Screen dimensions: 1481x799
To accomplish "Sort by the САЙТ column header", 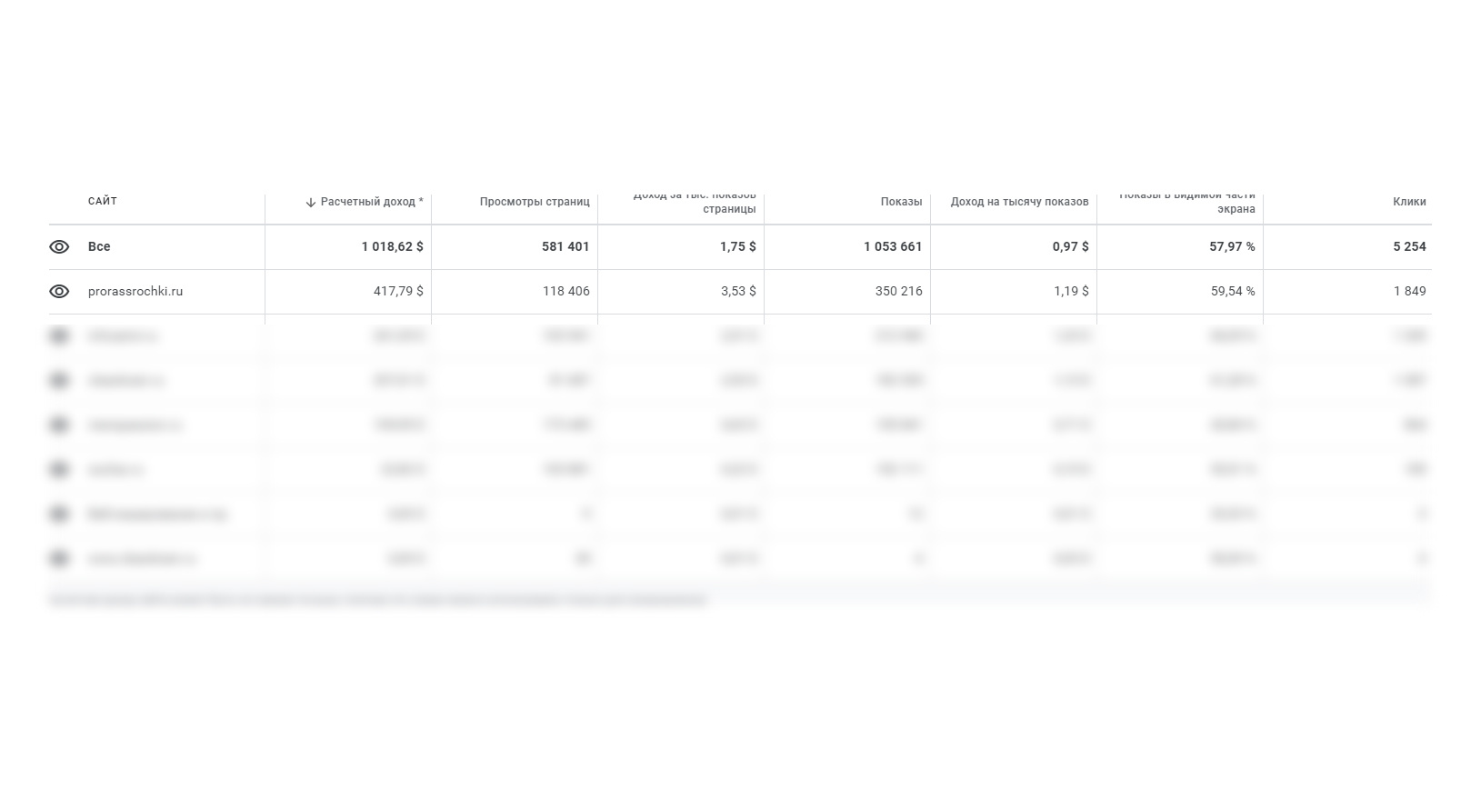I will (103, 202).
